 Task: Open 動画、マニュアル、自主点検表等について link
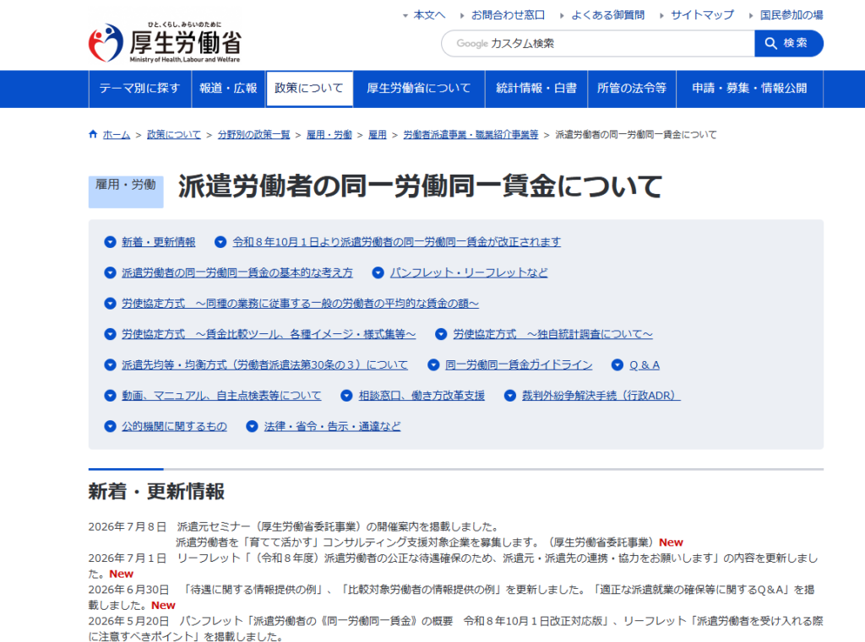click(221, 396)
